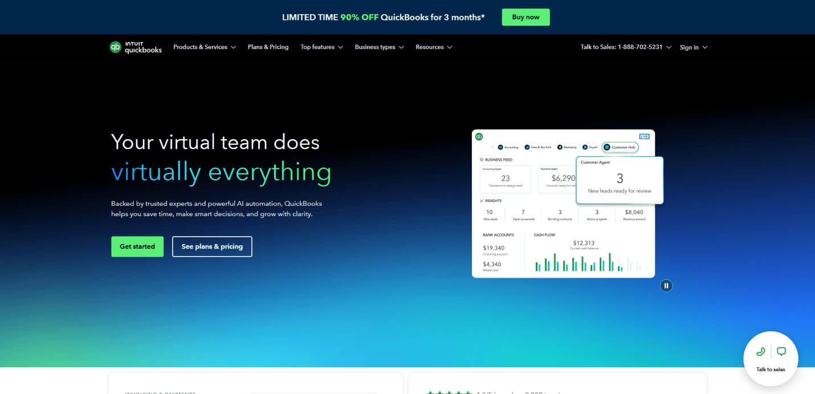This screenshot has width=815, height=394.
Task: Click the 7 Open proposals insight
Action: pos(523,215)
